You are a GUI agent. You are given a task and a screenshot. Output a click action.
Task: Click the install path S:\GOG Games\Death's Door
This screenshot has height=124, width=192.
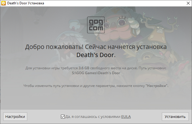96,73
